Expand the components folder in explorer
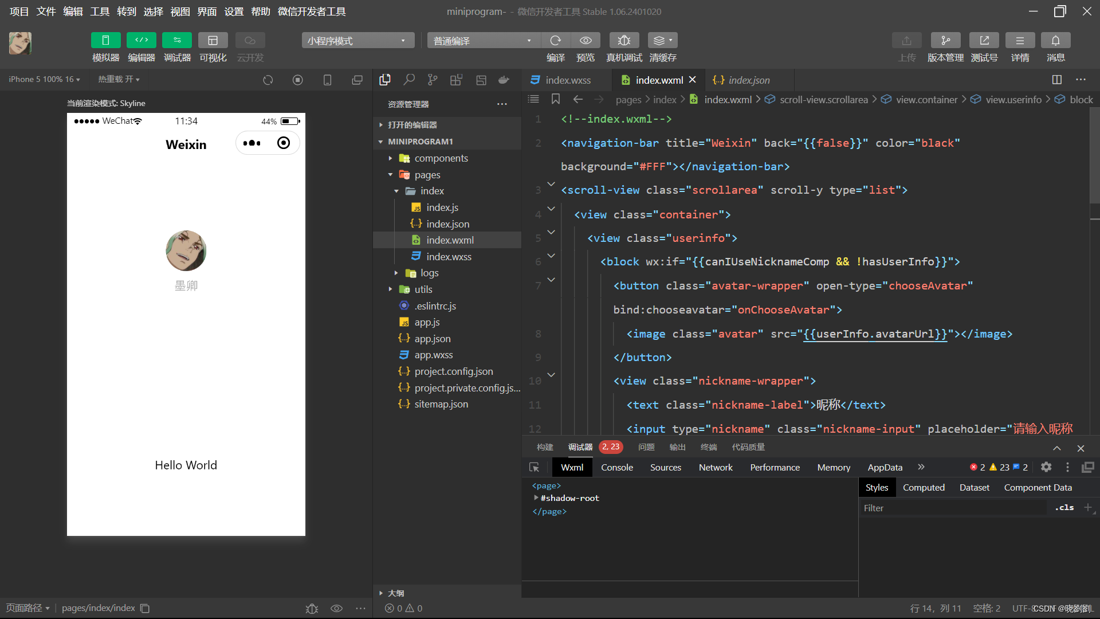Viewport: 1100px width, 619px height. click(441, 158)
